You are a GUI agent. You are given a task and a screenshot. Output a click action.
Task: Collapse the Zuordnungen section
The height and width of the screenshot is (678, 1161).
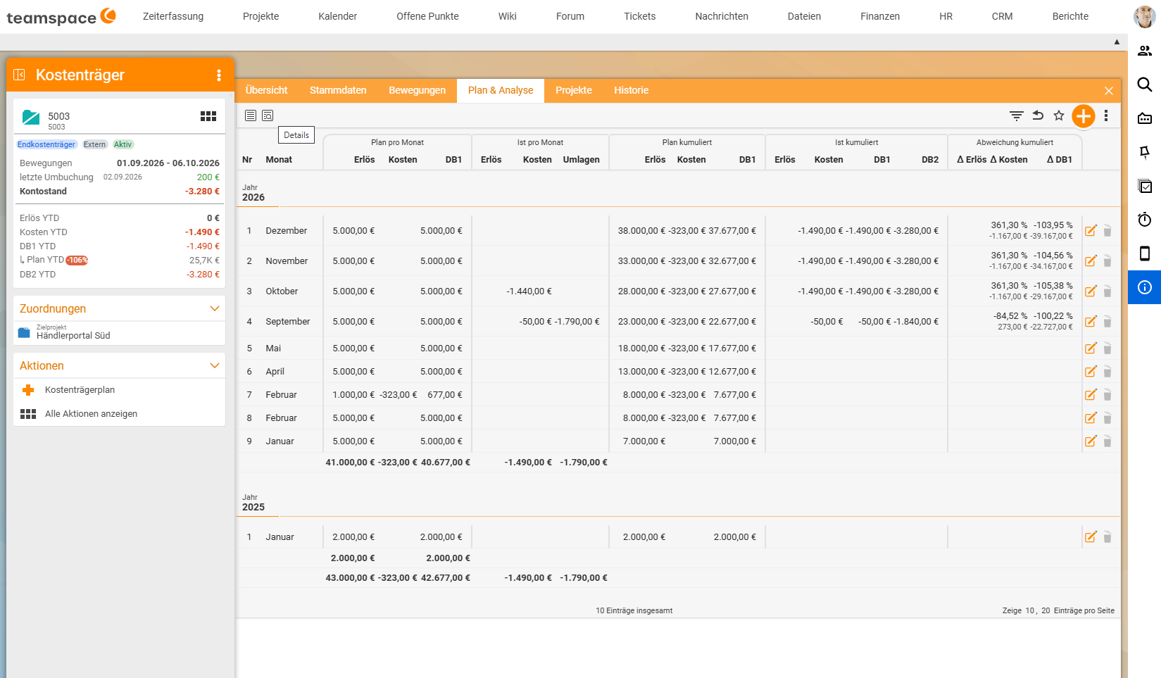(215, 308)
